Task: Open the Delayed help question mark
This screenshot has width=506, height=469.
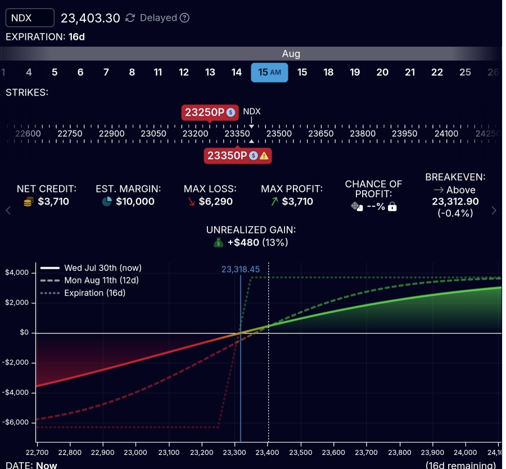Action: coord(184,18)
